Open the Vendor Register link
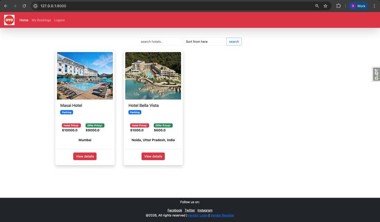 click(222, 215)
